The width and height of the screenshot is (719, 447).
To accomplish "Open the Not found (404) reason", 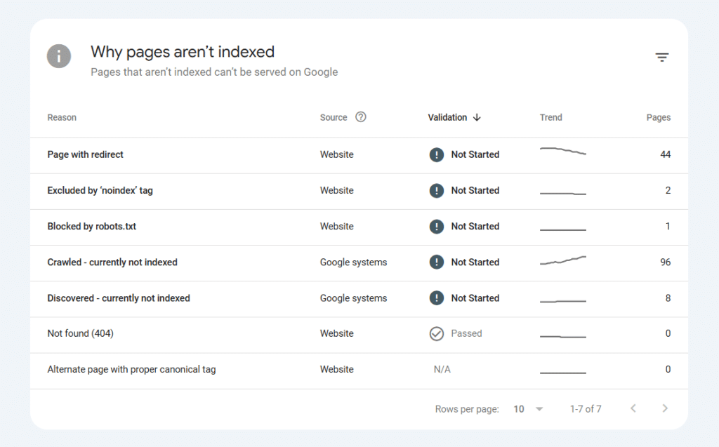I will point(80,333).
